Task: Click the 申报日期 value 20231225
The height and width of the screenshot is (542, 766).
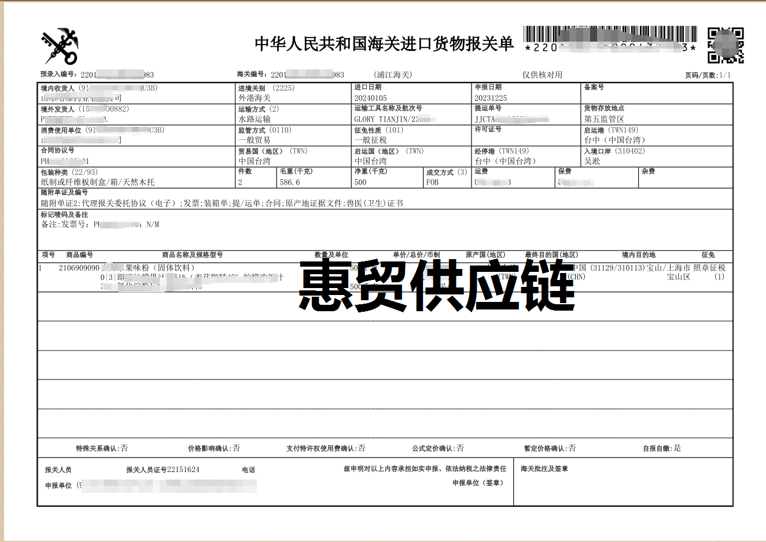Action: (x=491, y=98)
